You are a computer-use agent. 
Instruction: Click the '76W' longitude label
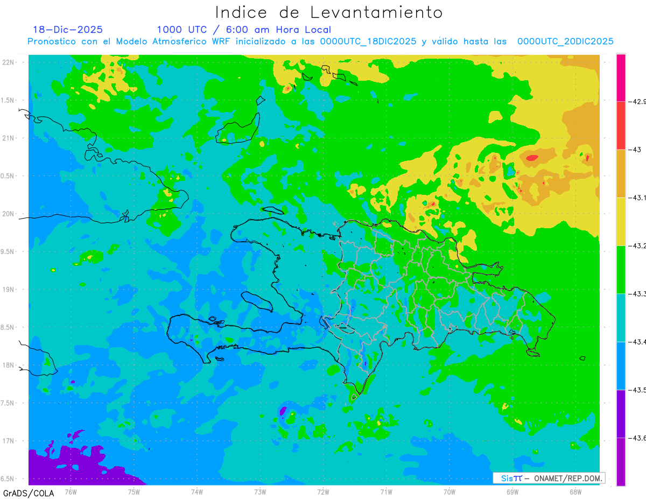pos(71,491)
